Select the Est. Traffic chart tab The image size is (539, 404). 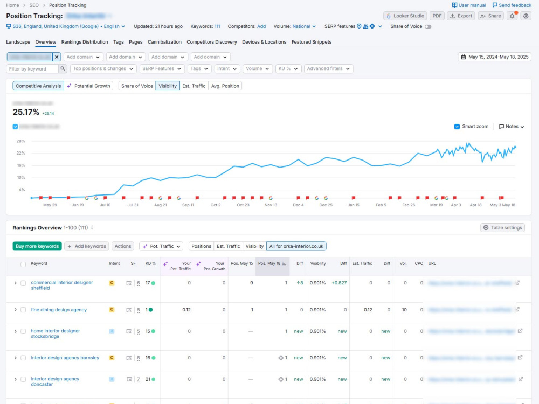point(194,86)
